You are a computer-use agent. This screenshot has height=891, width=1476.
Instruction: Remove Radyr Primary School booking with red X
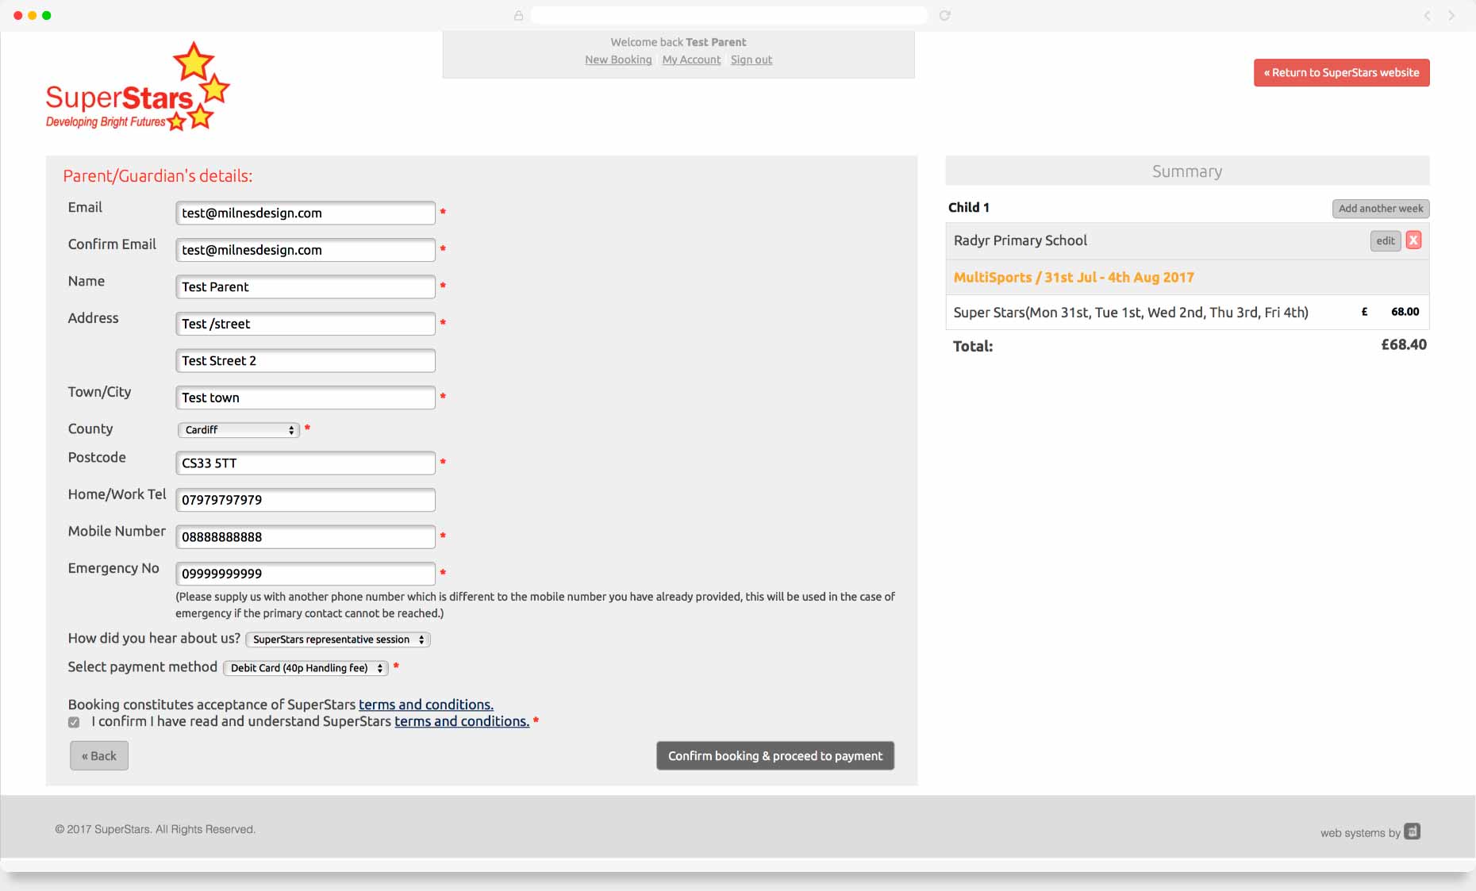pyautogui.click(x=1413, y=240)
